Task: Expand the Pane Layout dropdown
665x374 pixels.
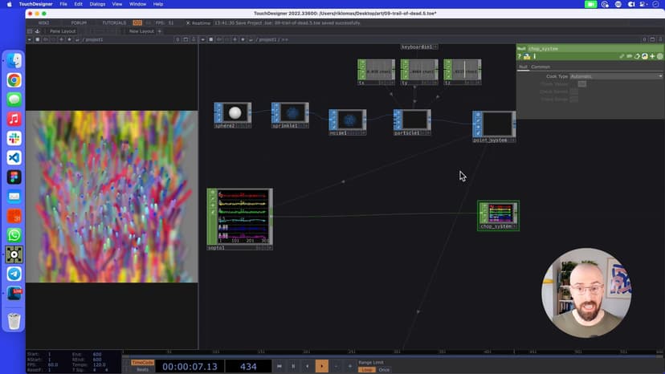Action: click(63, 31)
